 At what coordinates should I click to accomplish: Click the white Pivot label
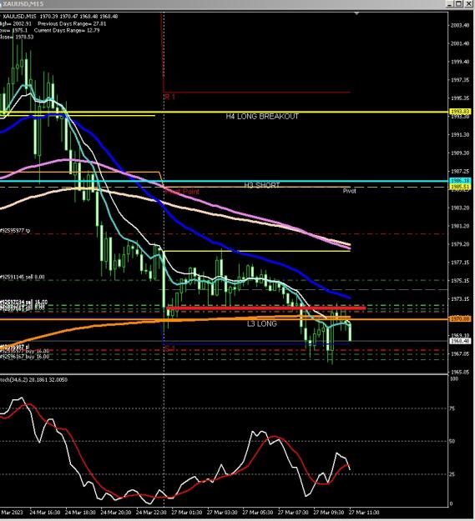(x=349, y=191)
